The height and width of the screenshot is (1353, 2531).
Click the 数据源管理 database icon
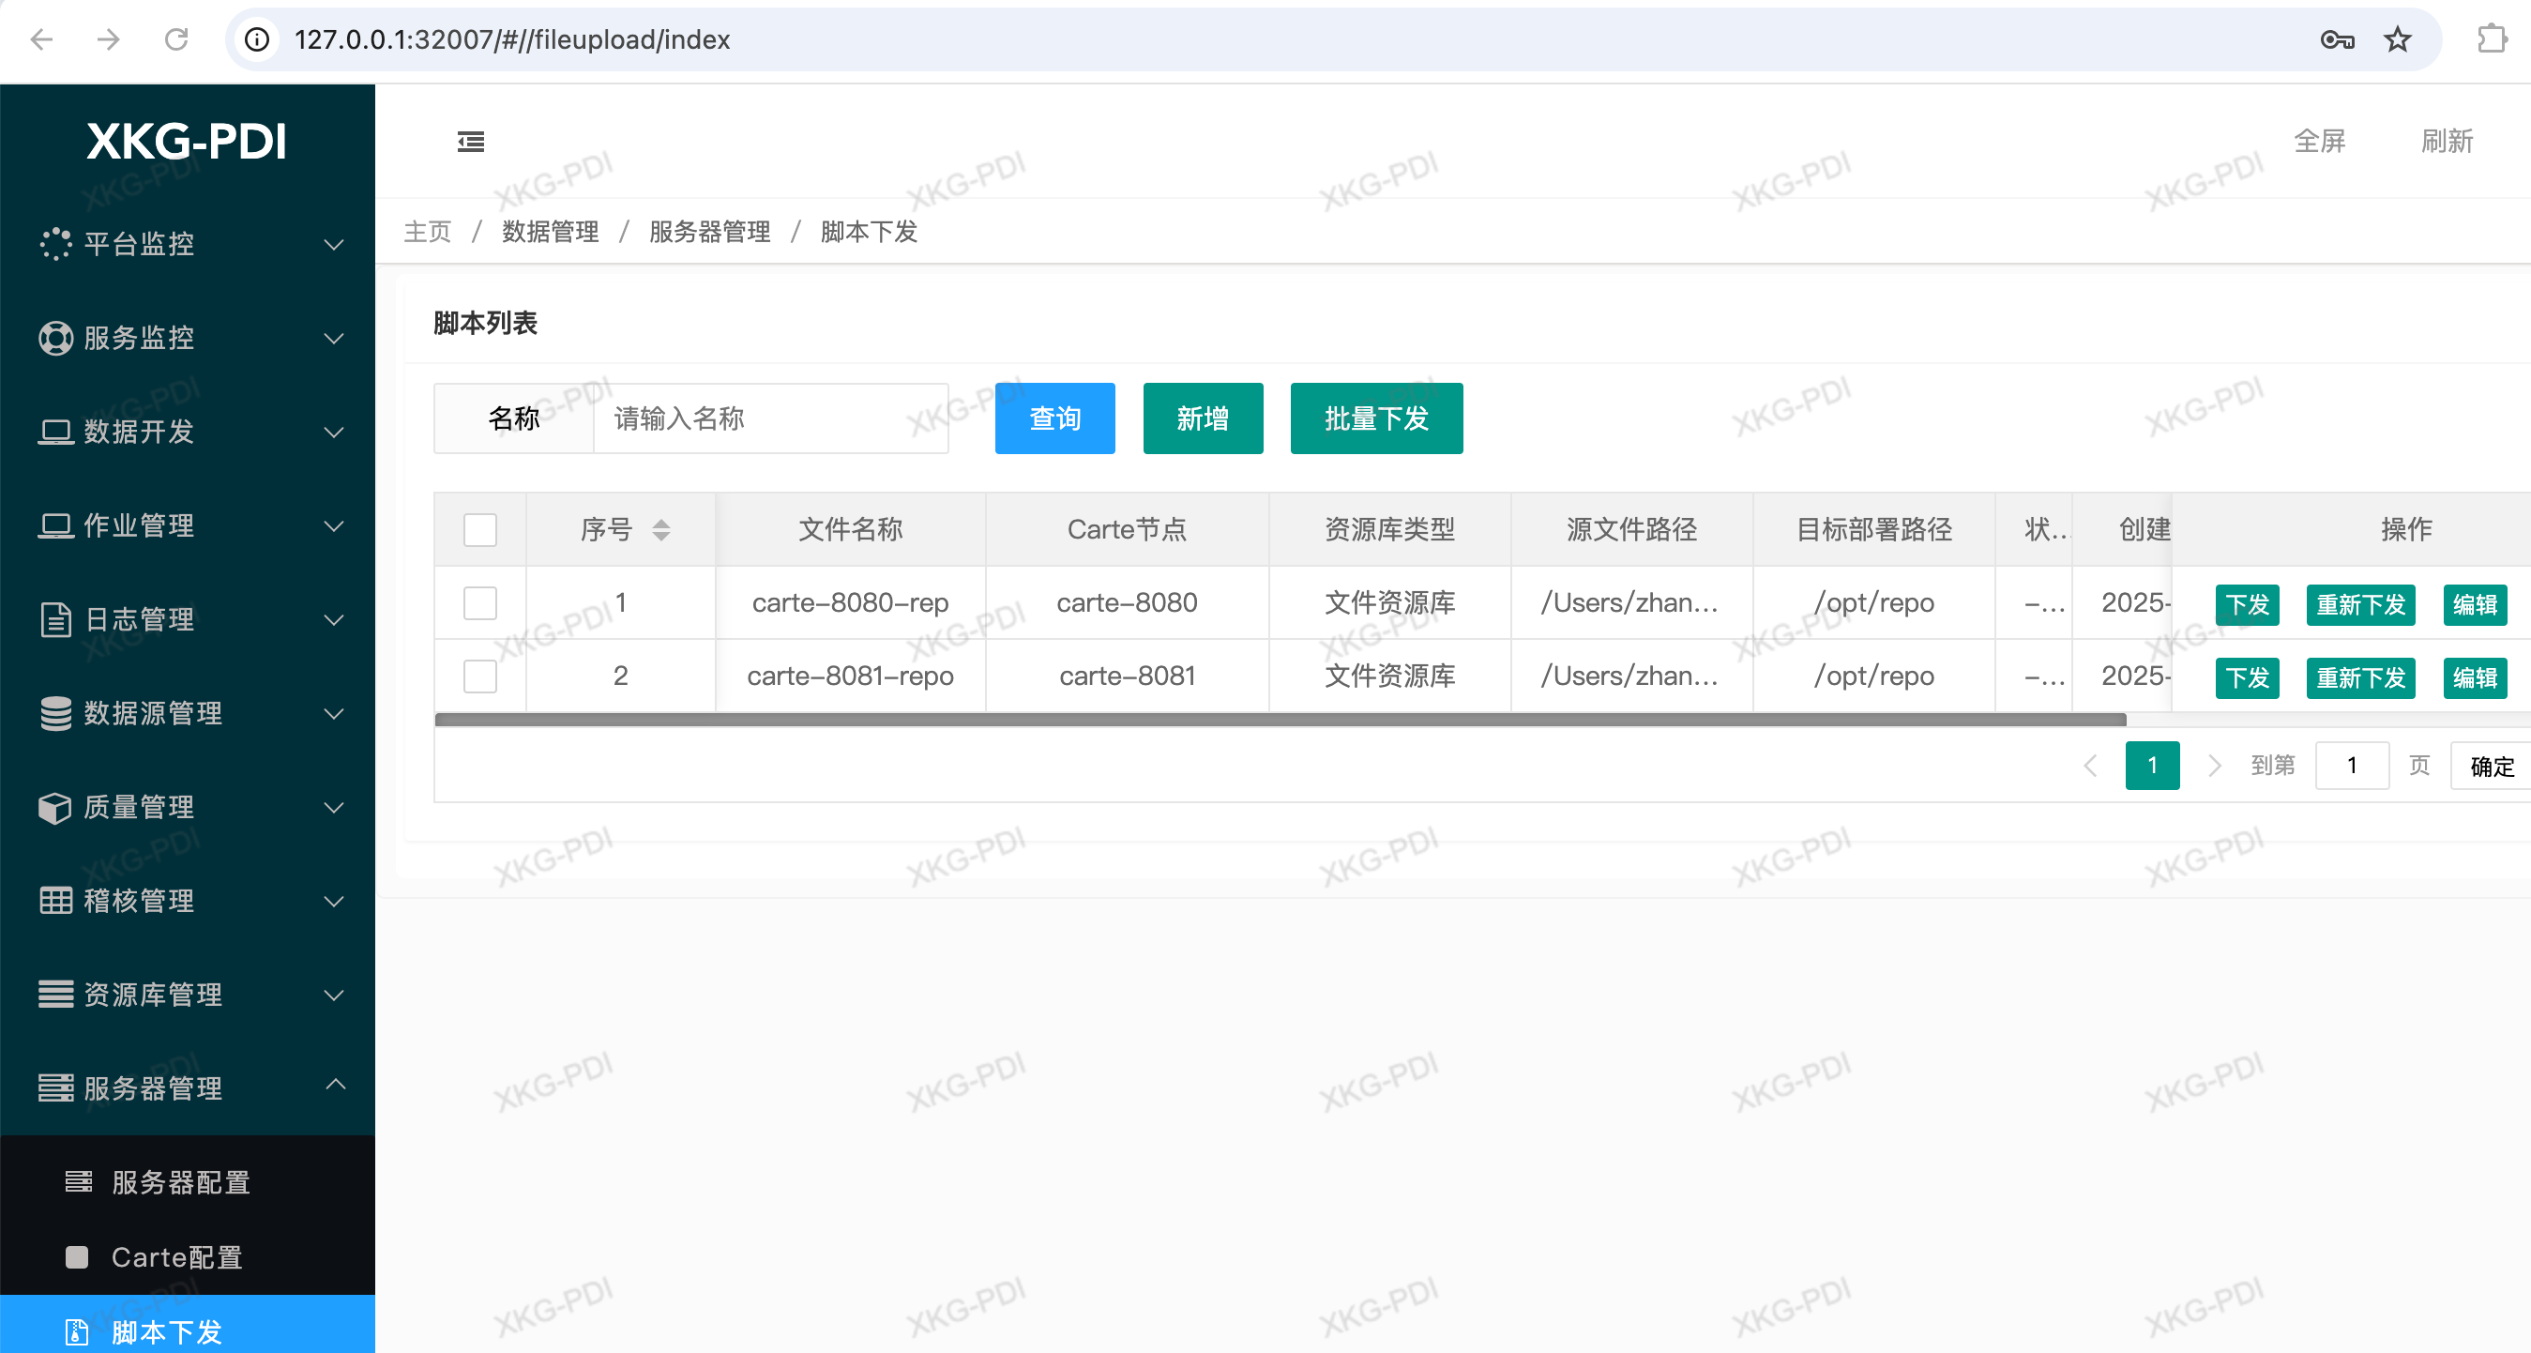pos(55,713)
